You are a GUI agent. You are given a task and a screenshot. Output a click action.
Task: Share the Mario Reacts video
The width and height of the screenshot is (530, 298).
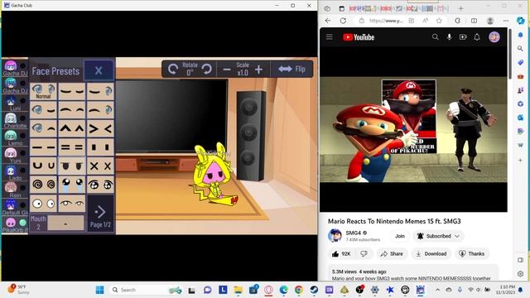click(x=392, y=254)
